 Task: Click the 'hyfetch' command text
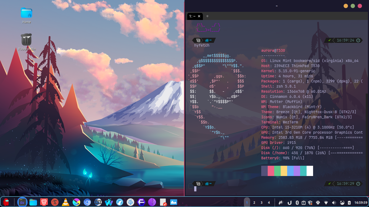[202, 46]
